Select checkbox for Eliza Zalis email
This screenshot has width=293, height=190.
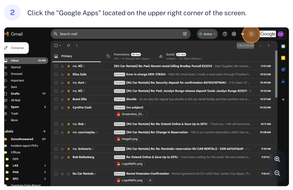point(56,75)
